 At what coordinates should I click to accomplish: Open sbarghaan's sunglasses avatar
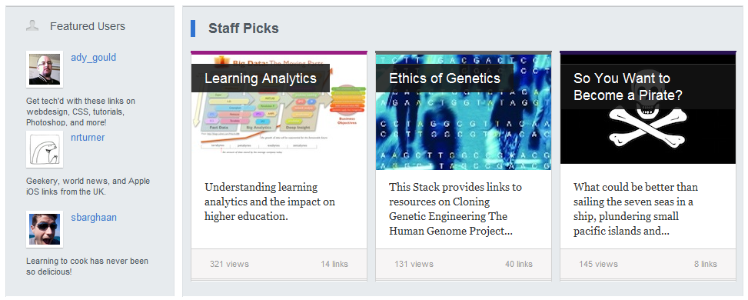pos(45,229)
